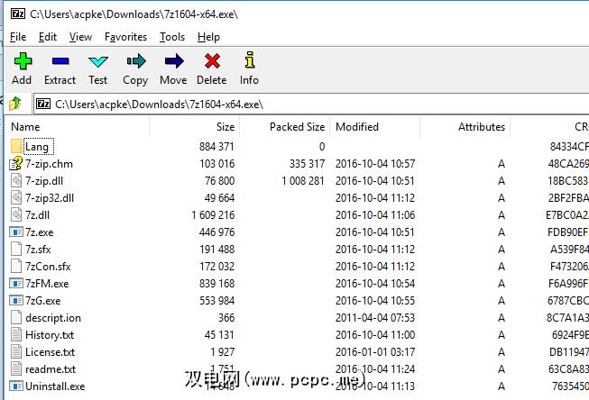
Task: Select the 7z.sfx file name
Action: (x=38, y=250)
